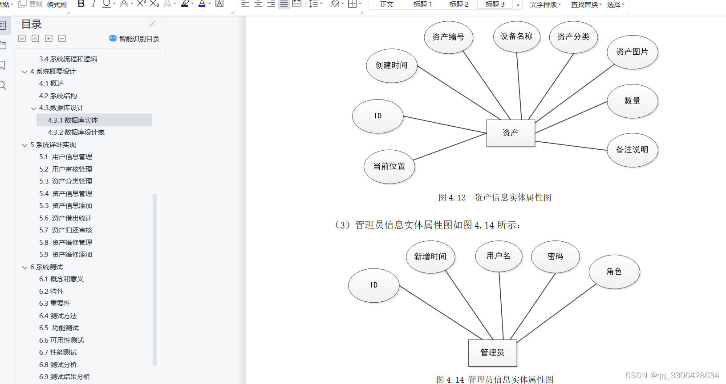Open the 查找替换 menu

click(x=586, y=4)
